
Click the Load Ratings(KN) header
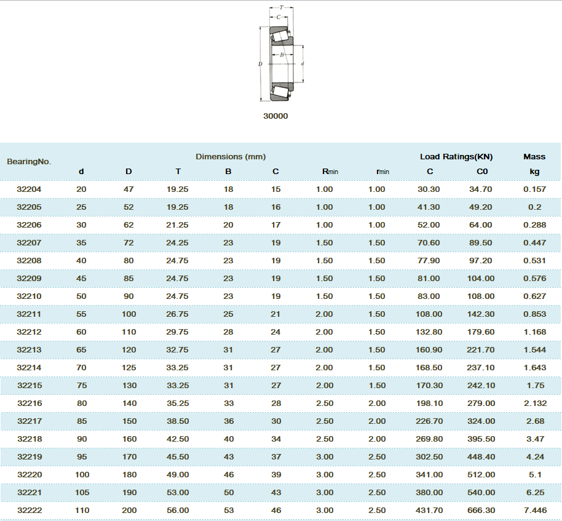coord(456,157)
